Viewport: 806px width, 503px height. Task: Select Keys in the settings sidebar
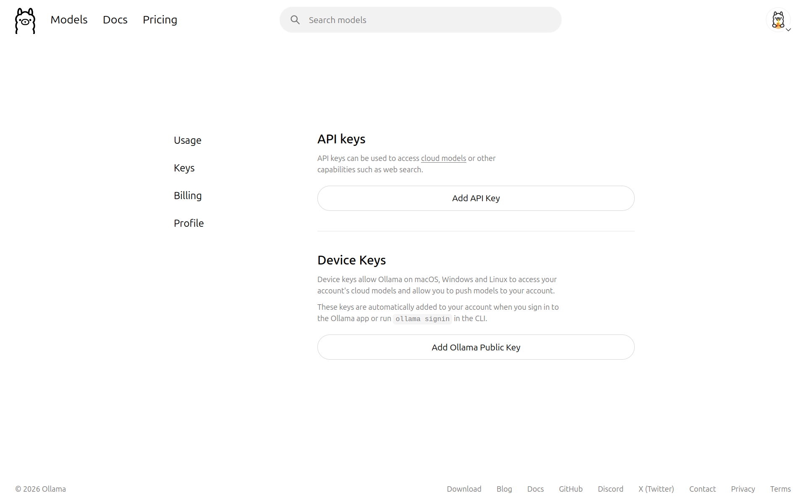(184, 168)
